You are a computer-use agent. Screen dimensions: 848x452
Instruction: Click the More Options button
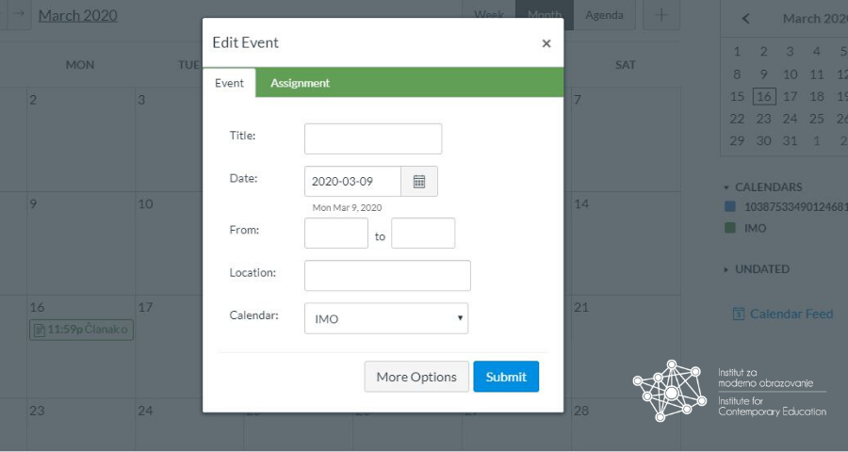416,377
